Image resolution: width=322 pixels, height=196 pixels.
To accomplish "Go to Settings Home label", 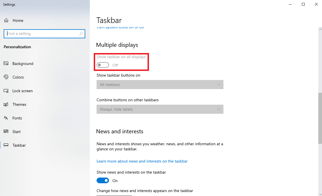I will pos(18,20).
